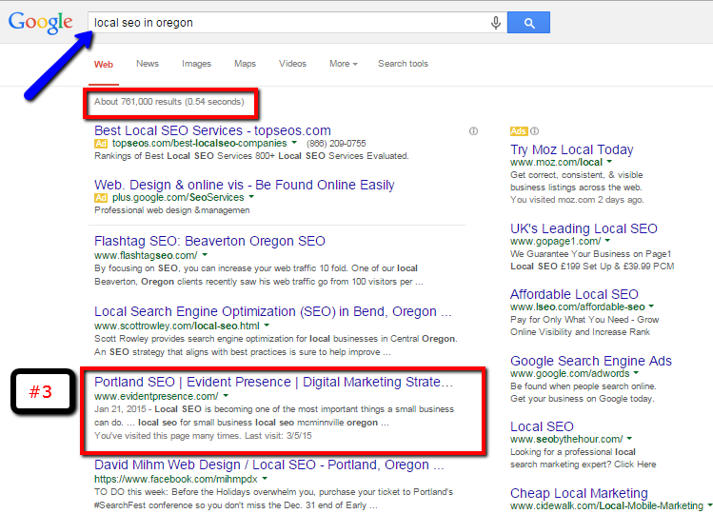
Task: Expand the More dropdown menu
Action: (x=344, y=64)
